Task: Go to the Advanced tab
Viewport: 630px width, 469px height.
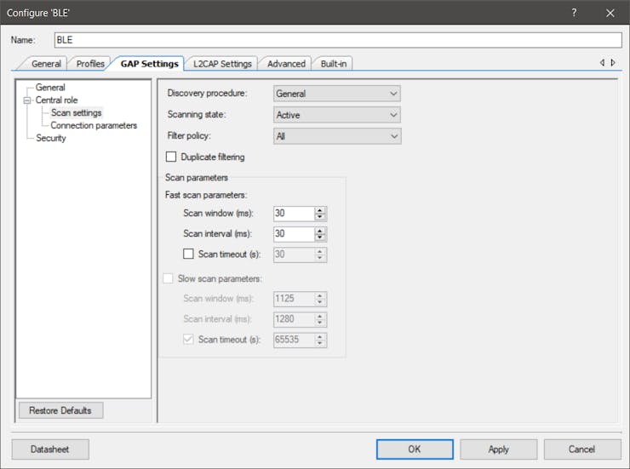Action: click(x=286, y=64)
